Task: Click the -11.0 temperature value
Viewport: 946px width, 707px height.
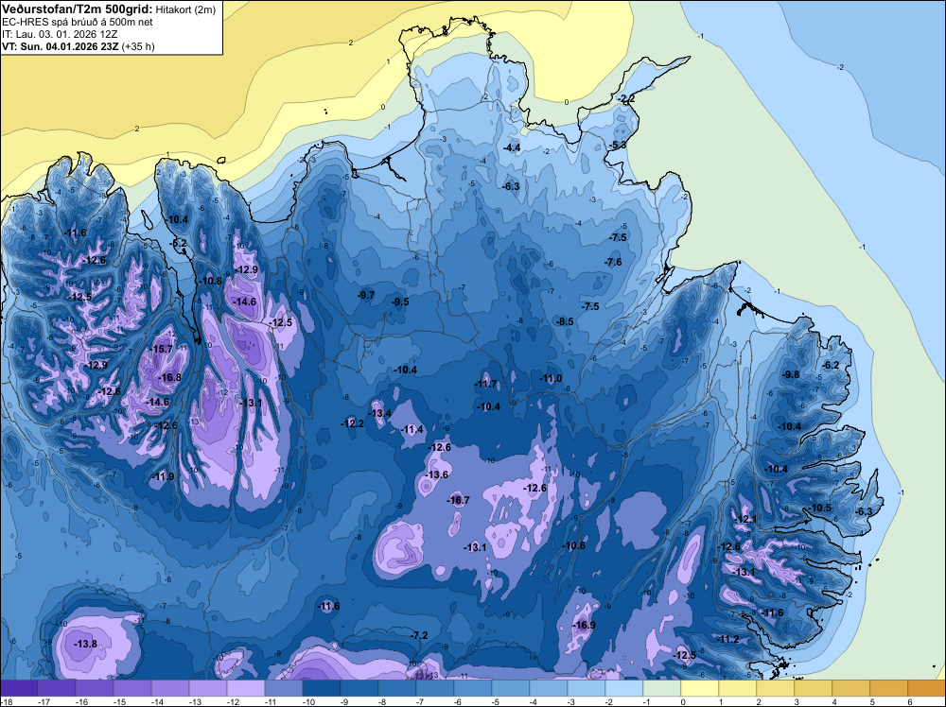Action: click(551, 378)
